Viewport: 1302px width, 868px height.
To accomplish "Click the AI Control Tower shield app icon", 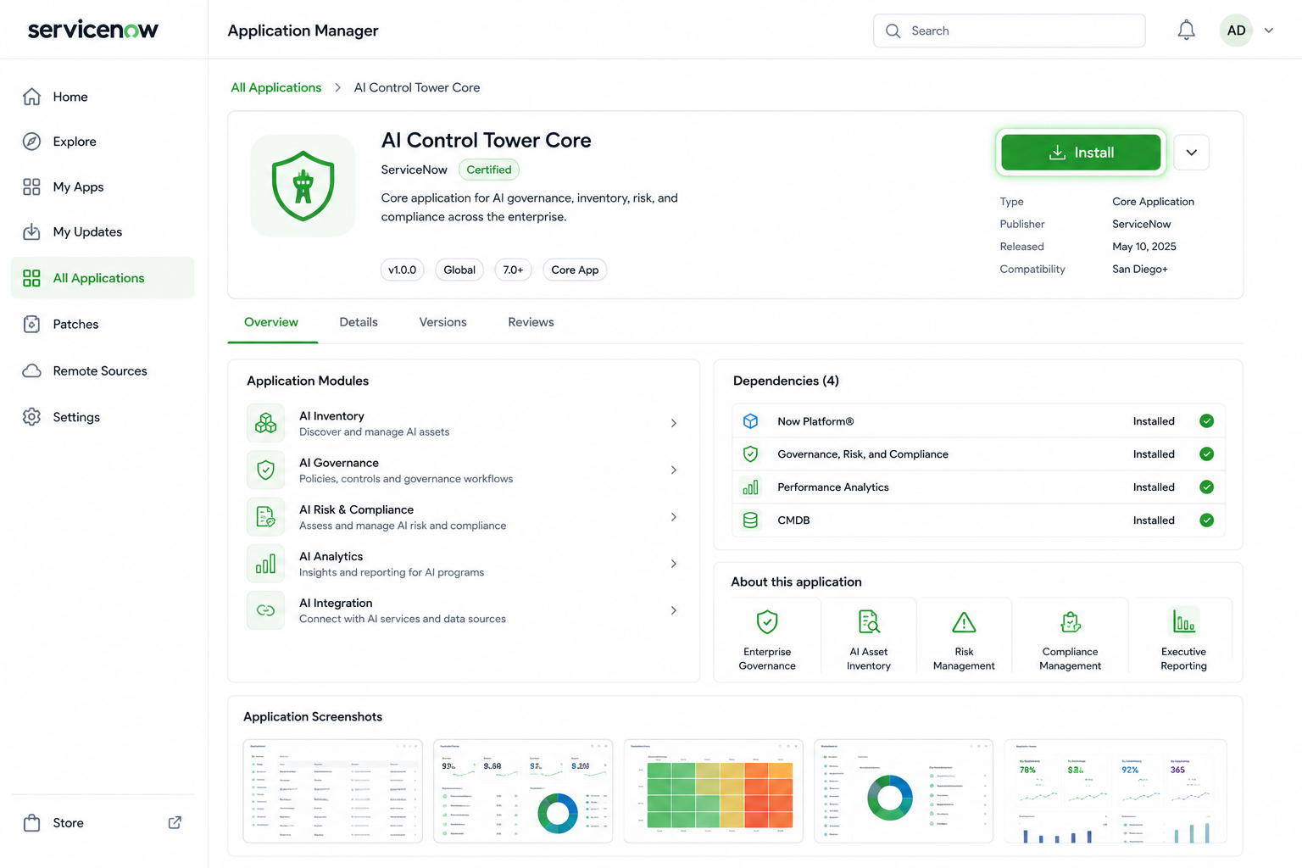I will 303,186.
